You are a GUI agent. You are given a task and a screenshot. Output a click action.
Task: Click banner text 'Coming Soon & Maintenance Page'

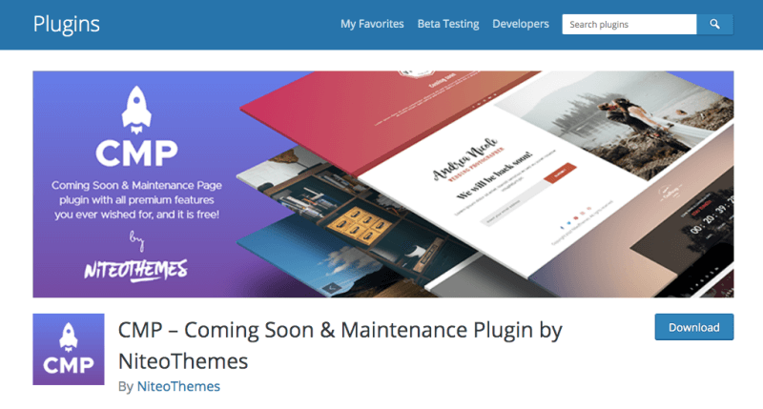(x=136, y=185)
